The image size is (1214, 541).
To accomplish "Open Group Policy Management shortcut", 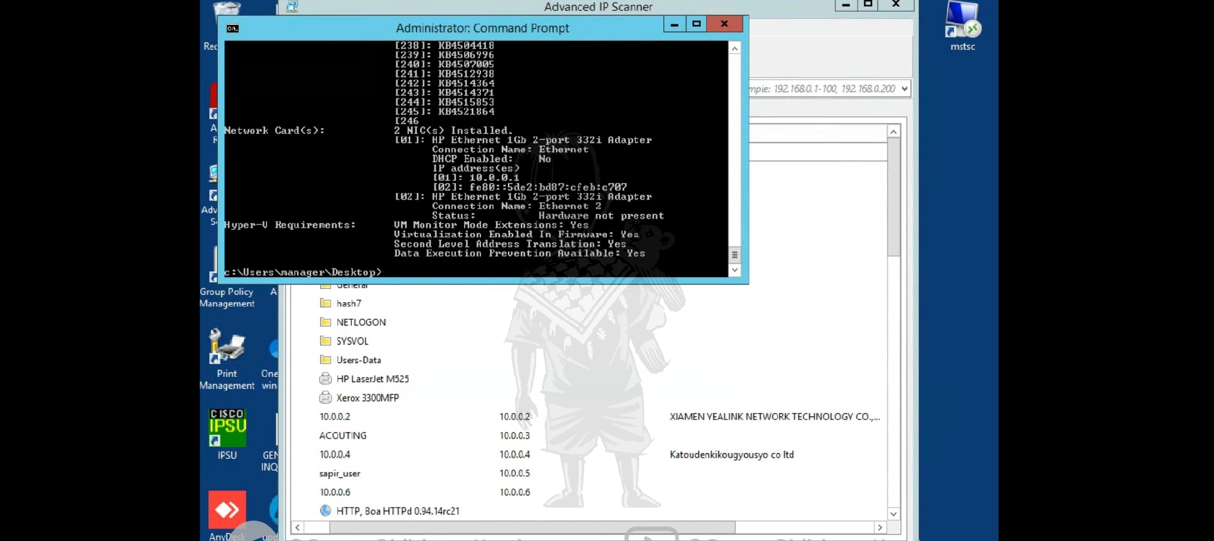I will click(226, 297).
